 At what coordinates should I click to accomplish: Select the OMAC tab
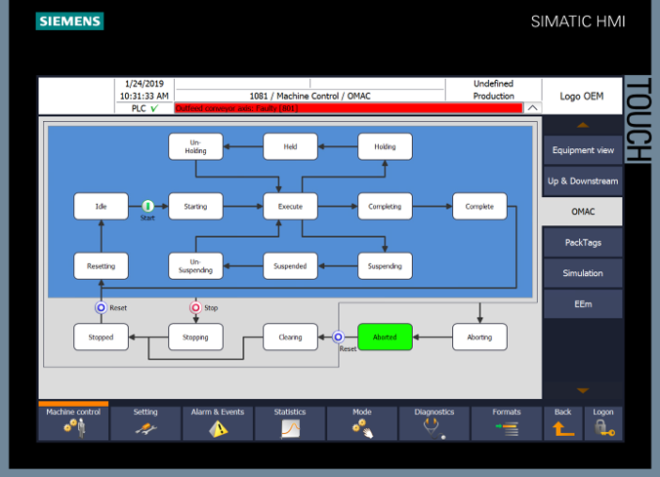[x=583, y=212]
